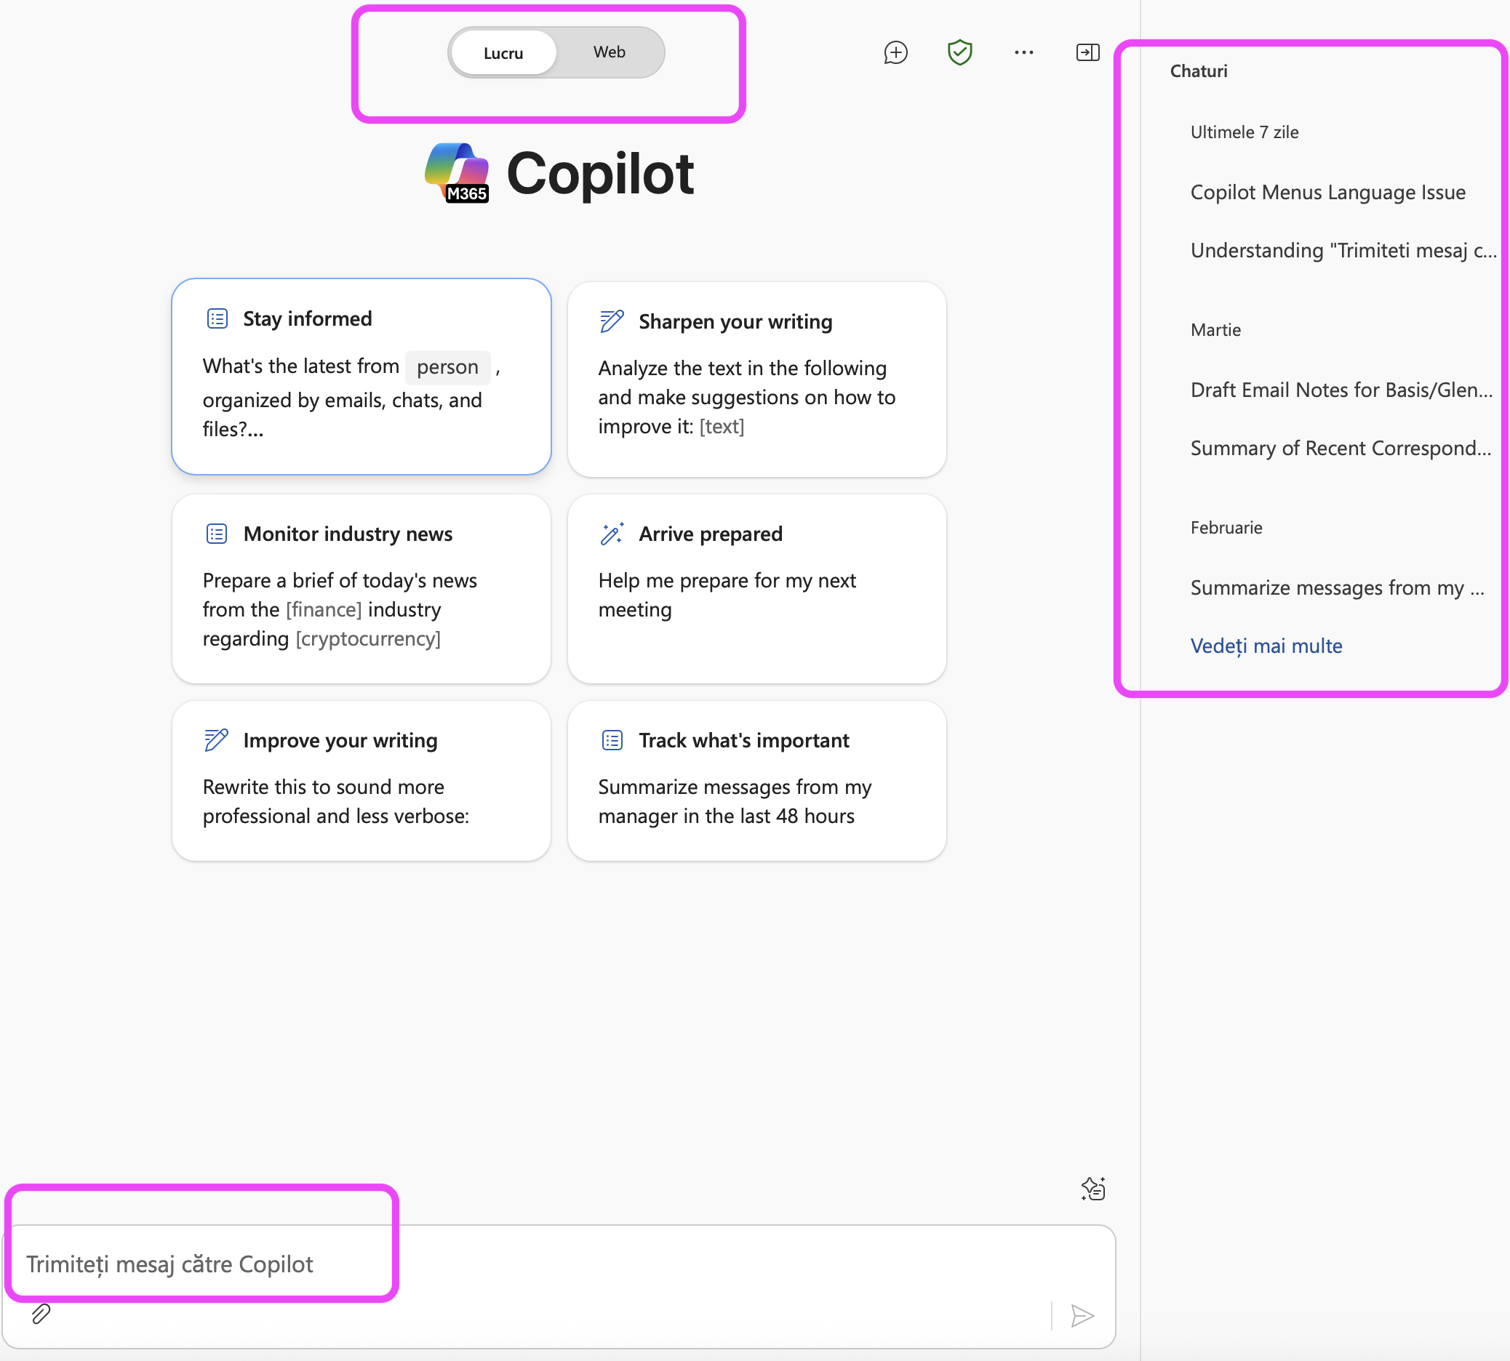Open the three-dots more options menu
The image size is (1510, 1361).
[x=1023, y=52]
